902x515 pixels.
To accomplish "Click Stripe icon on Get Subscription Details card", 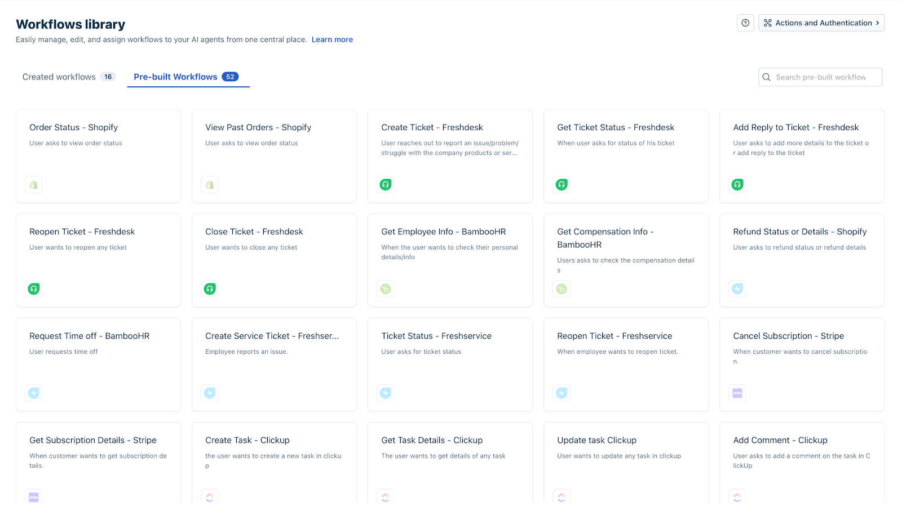I will [34, 497].
